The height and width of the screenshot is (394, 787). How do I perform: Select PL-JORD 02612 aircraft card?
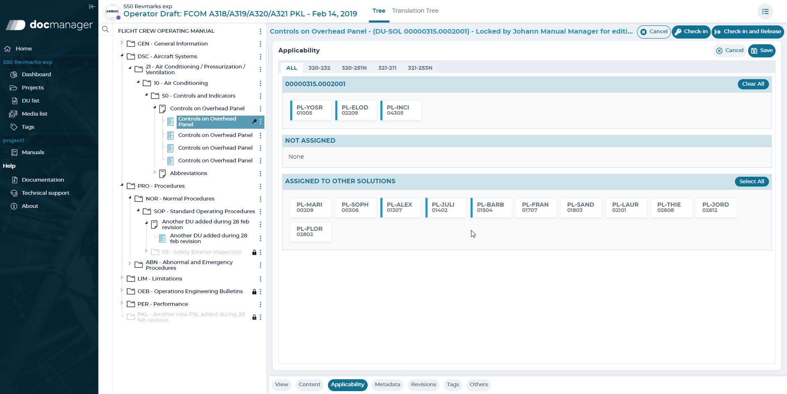(716, 207)
